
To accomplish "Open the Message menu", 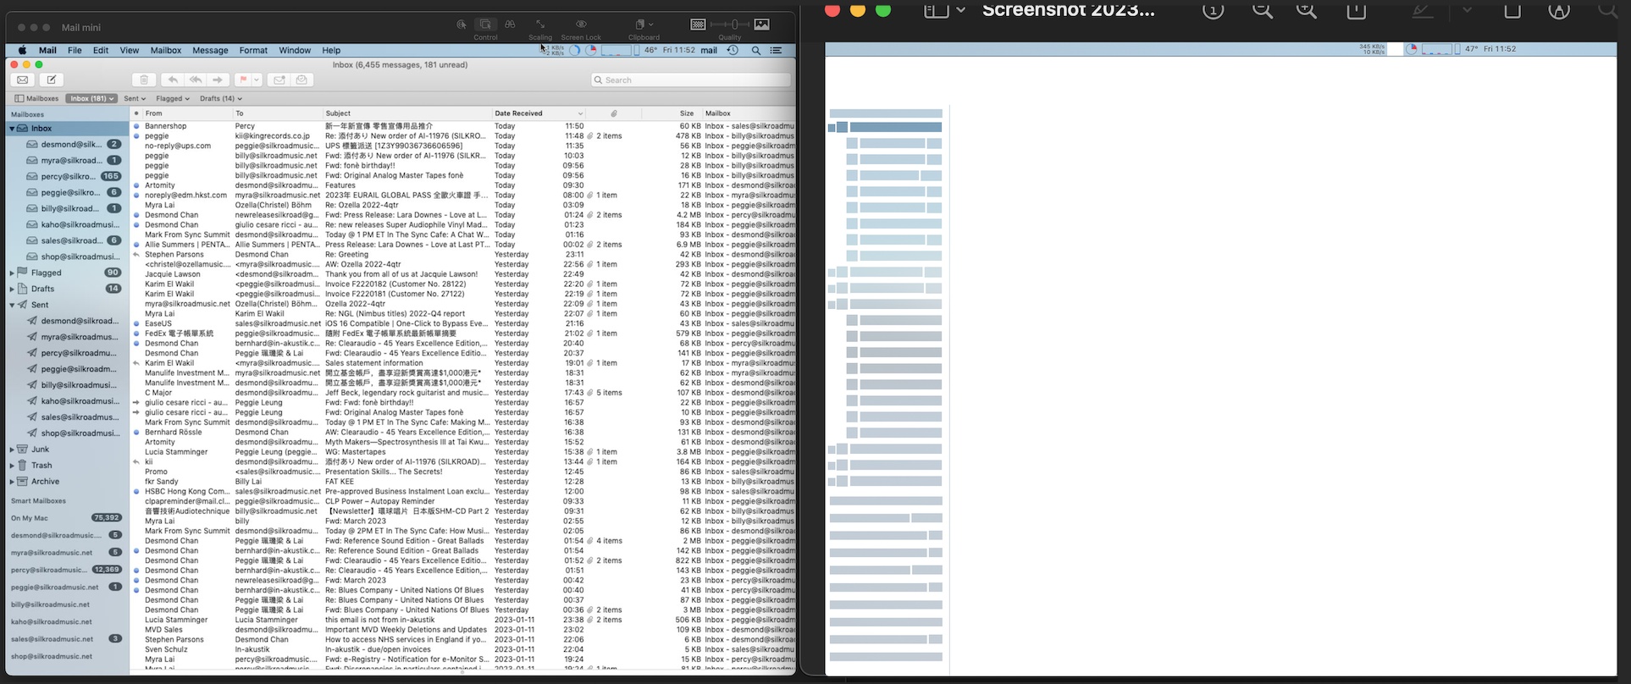I will tap(210, 50).
